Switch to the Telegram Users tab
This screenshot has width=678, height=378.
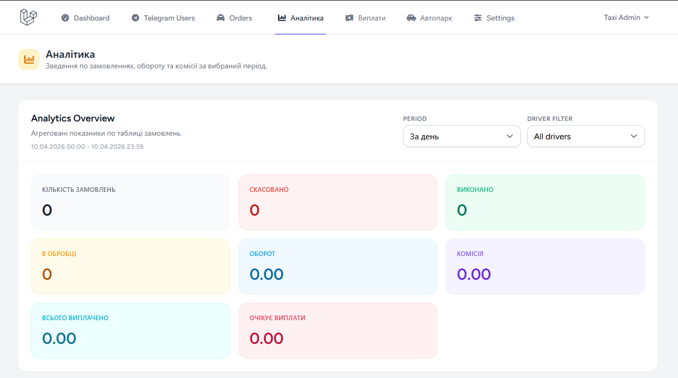pos(169,18)
